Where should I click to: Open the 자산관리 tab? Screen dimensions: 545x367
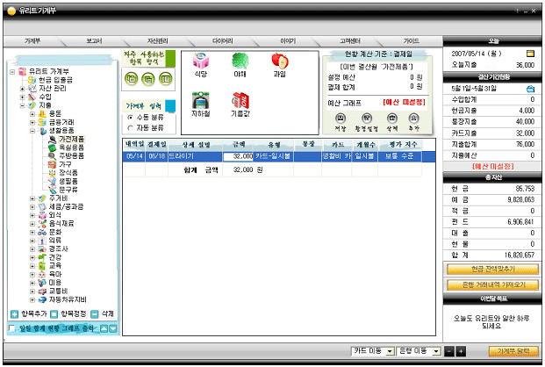tap(158, 41)
